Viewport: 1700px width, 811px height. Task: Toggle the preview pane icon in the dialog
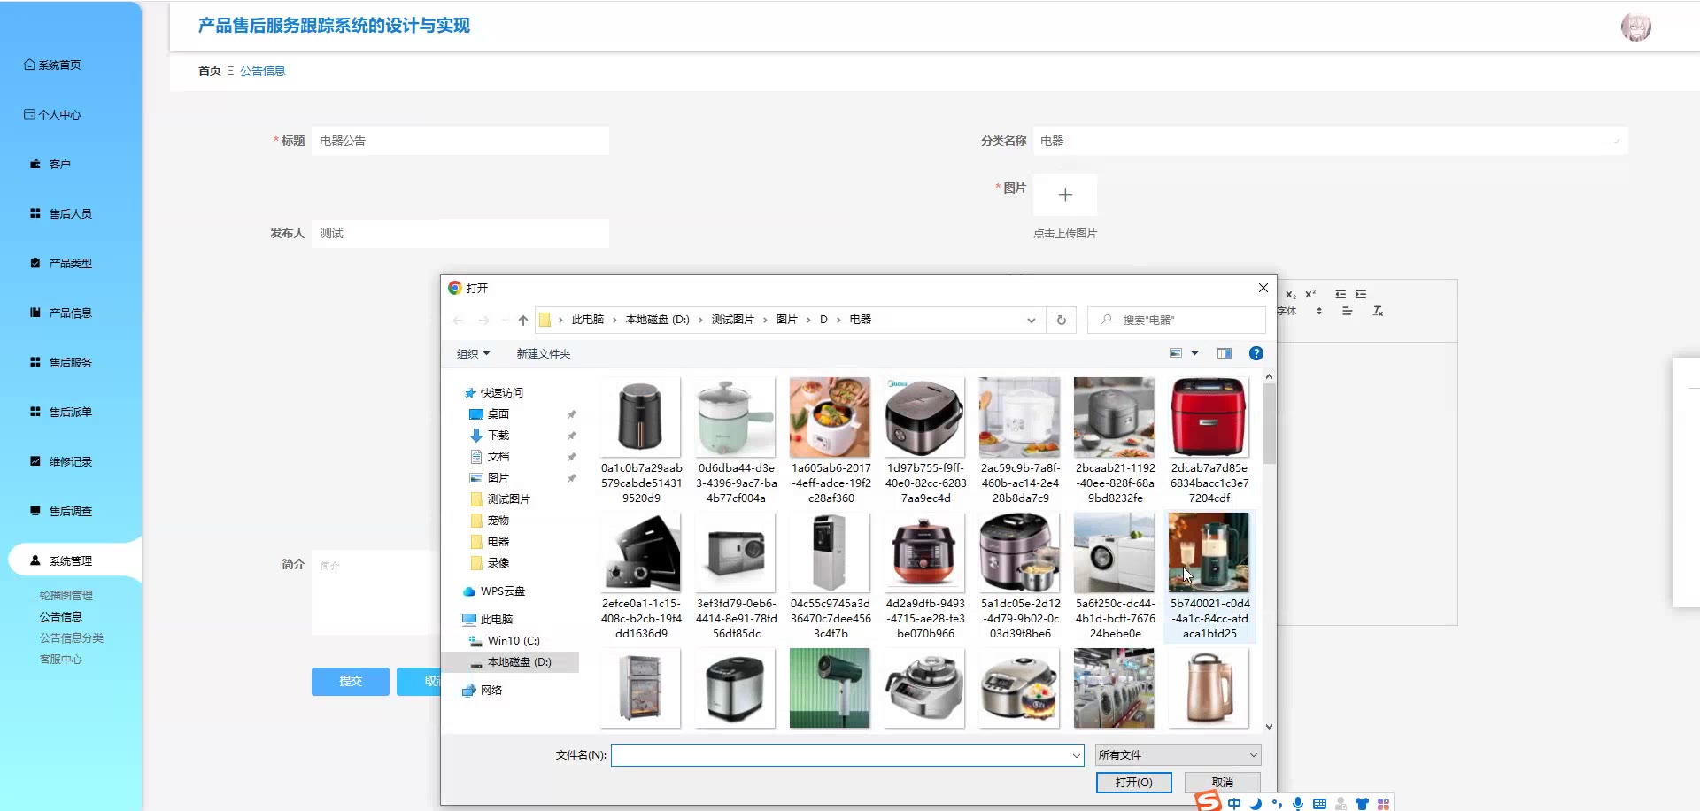(x=1225, y=353)
